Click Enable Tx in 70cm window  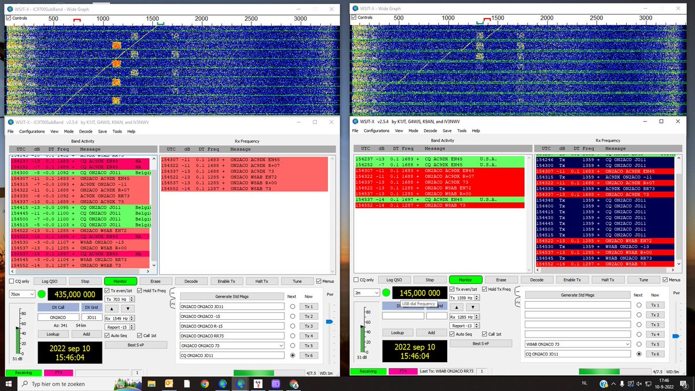(226, 281)
